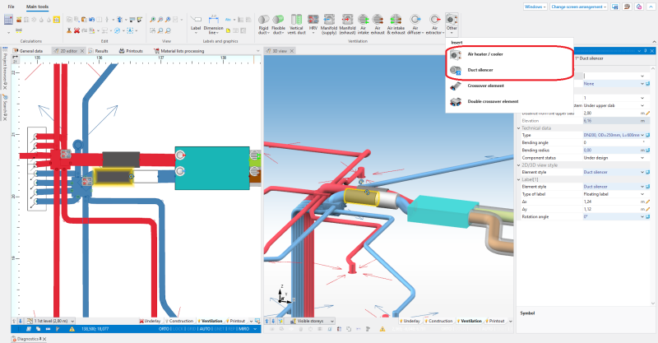Open the Results tab
Image resolution: width=658 pixels, height=343 pixels.
coord(99,51)
